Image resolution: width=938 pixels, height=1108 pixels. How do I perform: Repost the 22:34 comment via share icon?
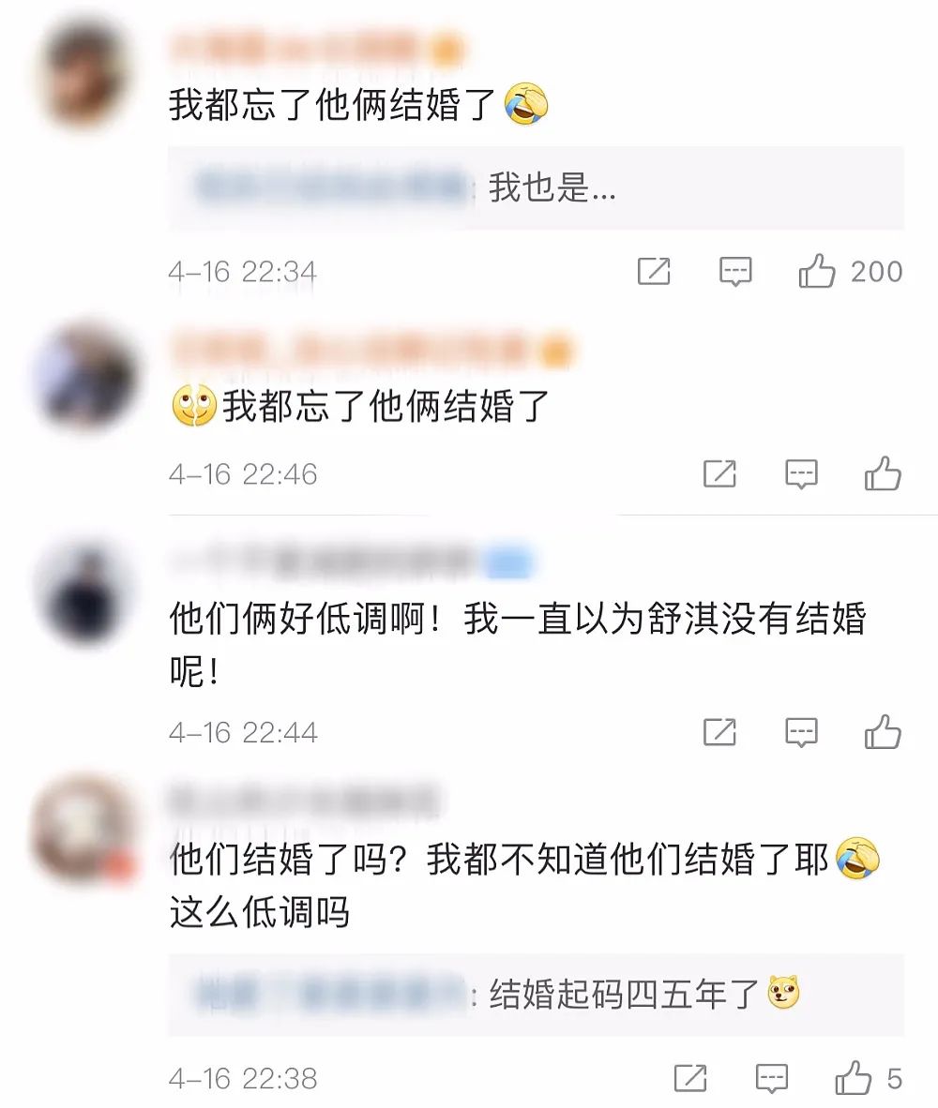tap(654, 271)
